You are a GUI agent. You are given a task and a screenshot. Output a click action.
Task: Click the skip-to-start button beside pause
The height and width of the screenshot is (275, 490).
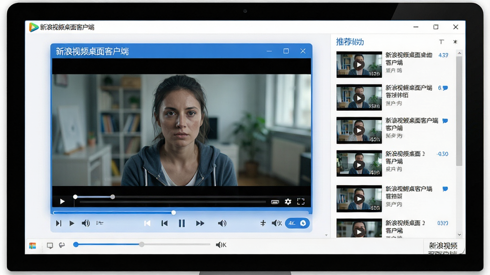(165, 223)
